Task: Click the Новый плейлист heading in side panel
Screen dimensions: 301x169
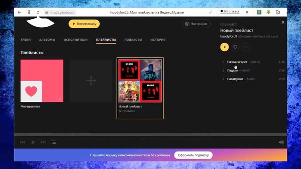Action: click(x=237, y=30)
